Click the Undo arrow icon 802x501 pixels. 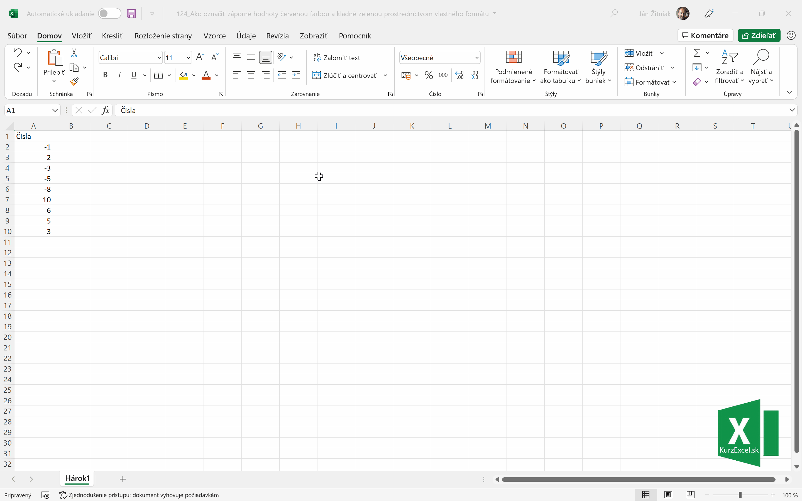[x=18, y=53]
